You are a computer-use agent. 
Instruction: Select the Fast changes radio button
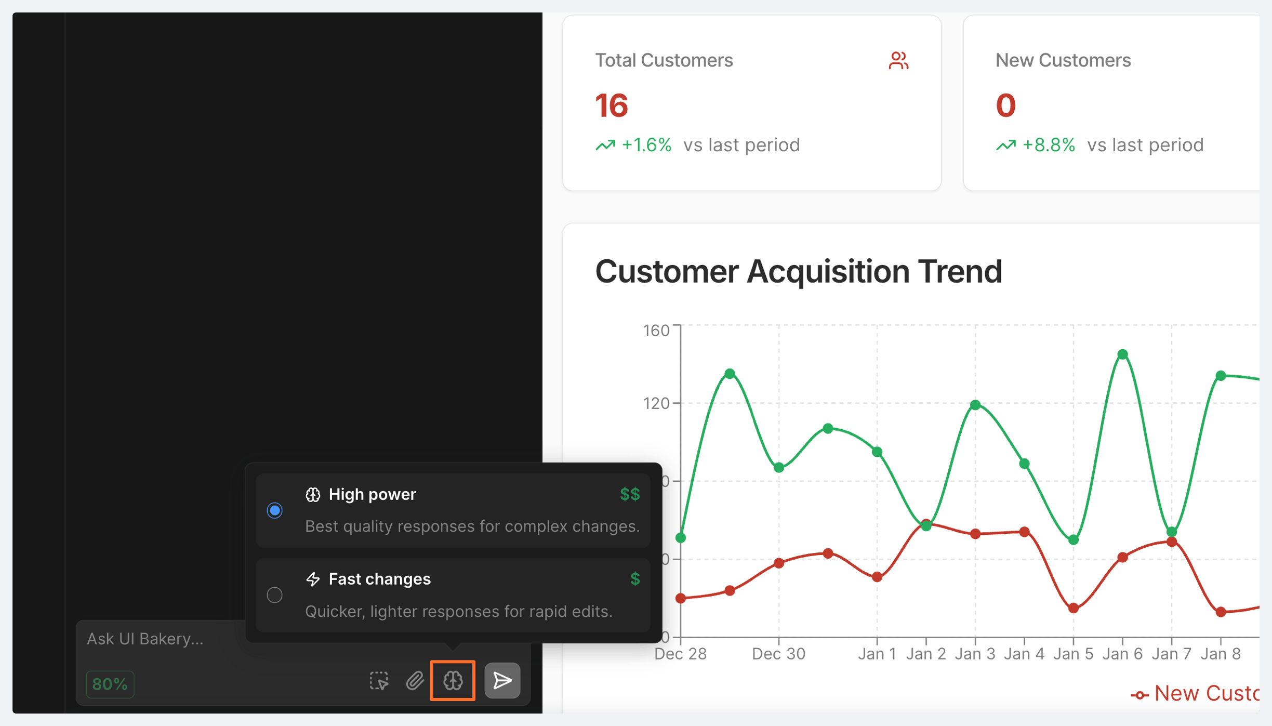point(275,595)
